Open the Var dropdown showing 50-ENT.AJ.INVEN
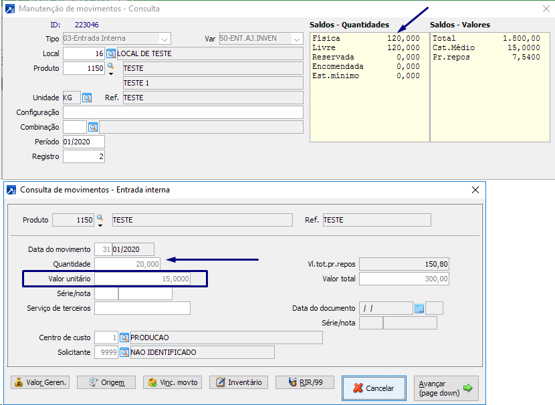This screenshot has width=555, height=405. (x=297, y=39)
